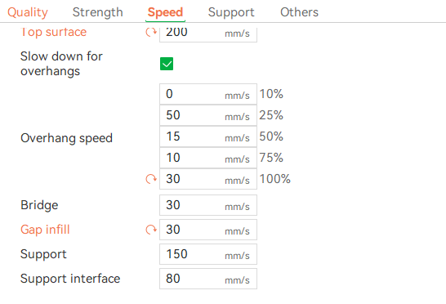
Task: Edit the 10% overhang speed field
Action: coord(208,94)
